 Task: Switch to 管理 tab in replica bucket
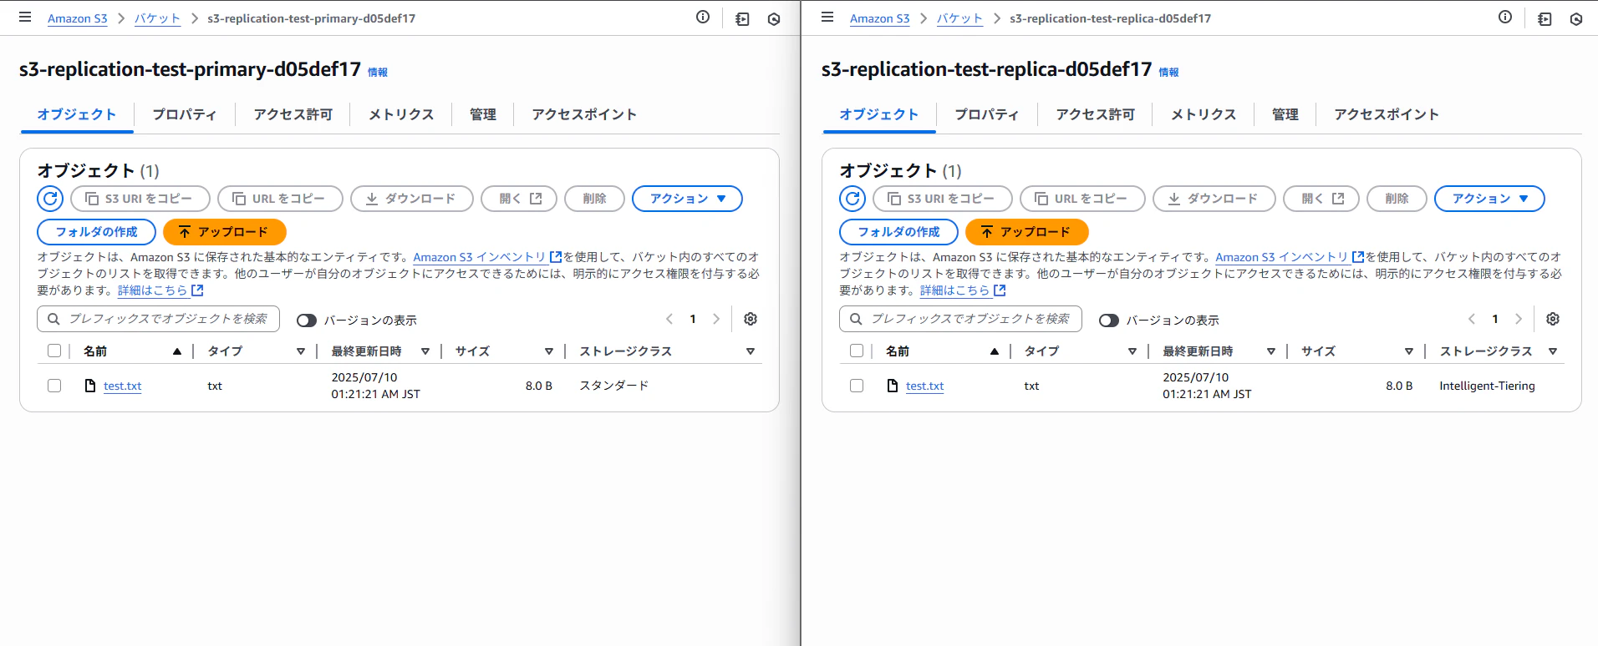coord(1285,114)
